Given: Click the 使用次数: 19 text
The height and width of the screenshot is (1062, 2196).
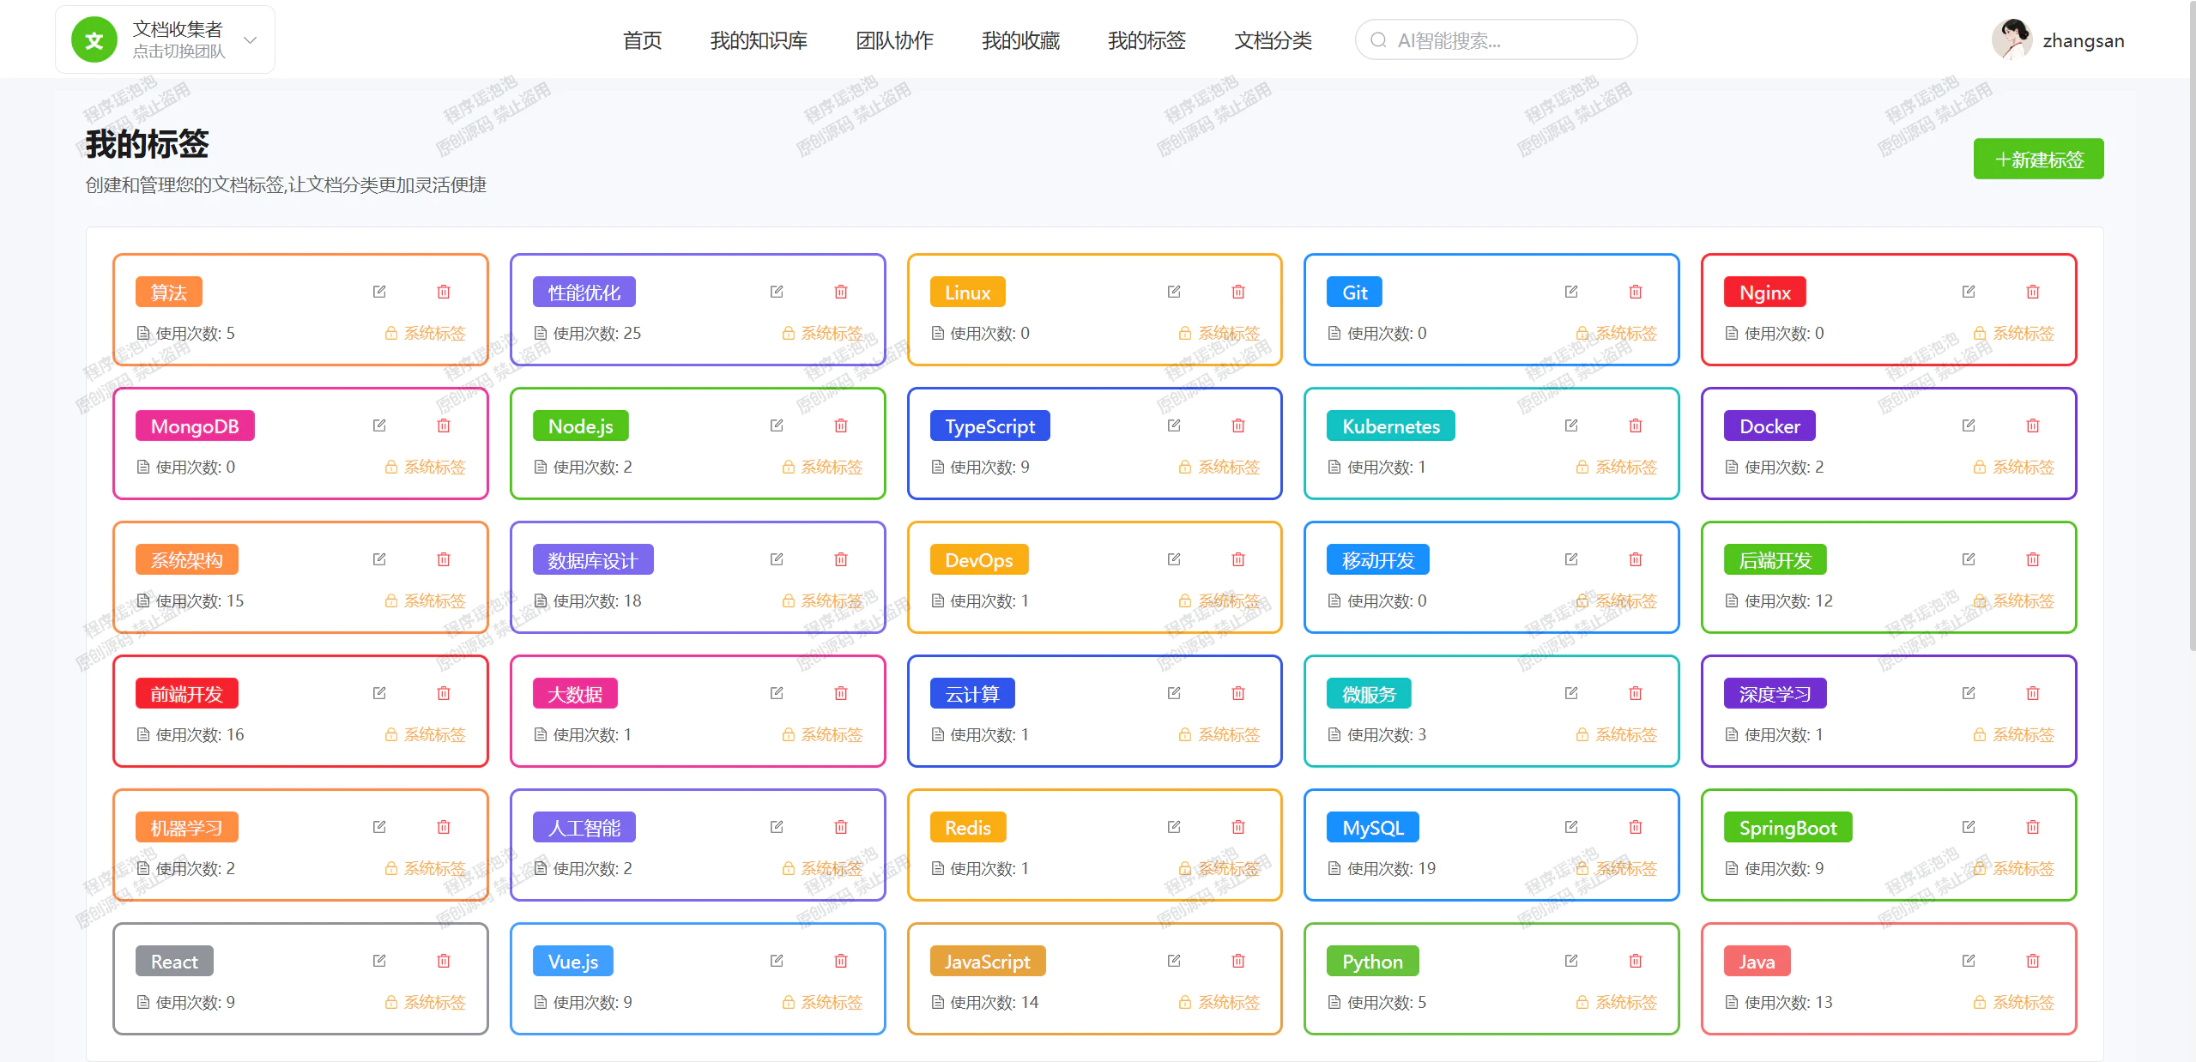Looking at the screenshot, I should 1391,868.
